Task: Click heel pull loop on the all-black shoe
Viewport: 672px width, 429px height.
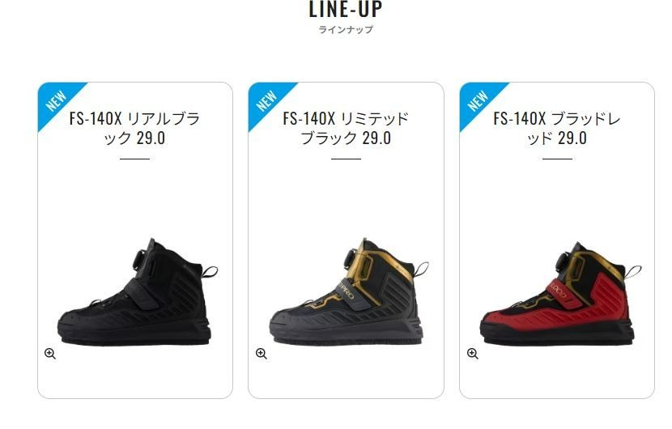Action: (x=210, y=271)
